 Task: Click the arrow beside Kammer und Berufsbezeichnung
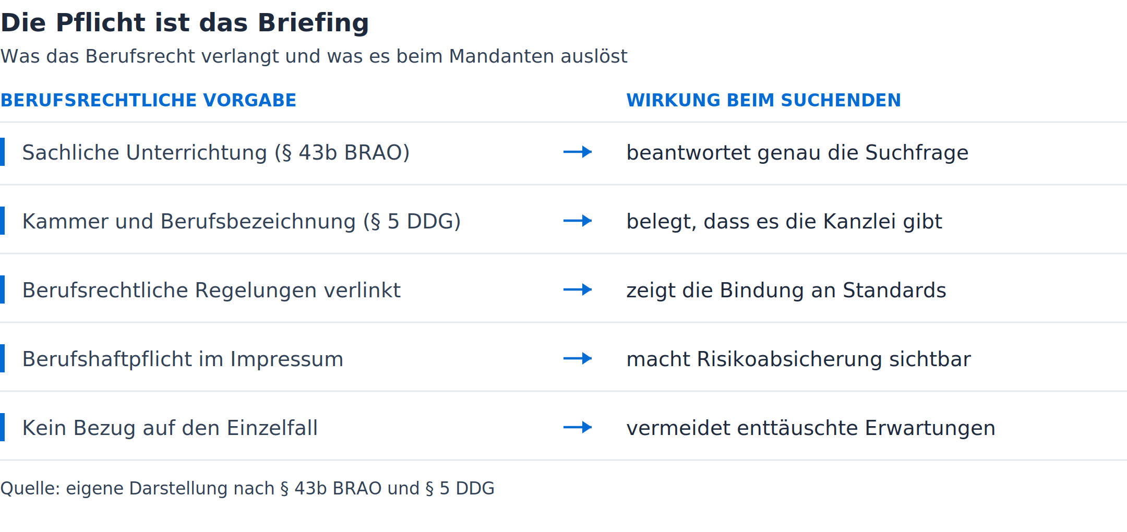(578, 221)
